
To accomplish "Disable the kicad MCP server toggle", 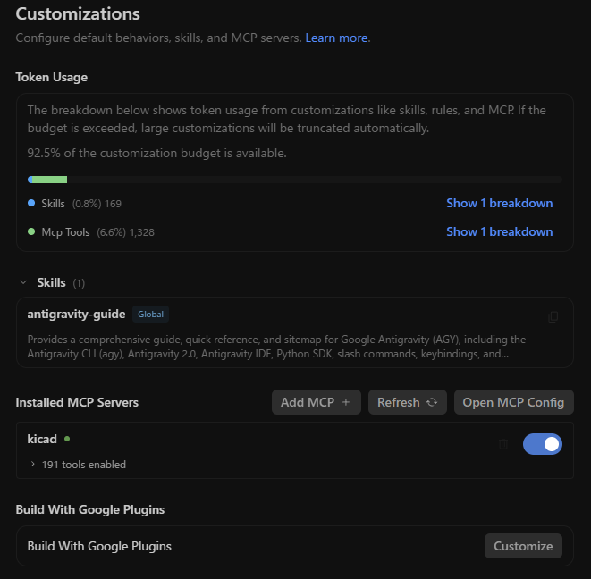I will point(543,444).
